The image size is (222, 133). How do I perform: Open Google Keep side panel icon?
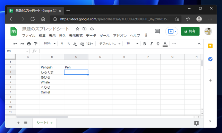click(x=210, y=46)
